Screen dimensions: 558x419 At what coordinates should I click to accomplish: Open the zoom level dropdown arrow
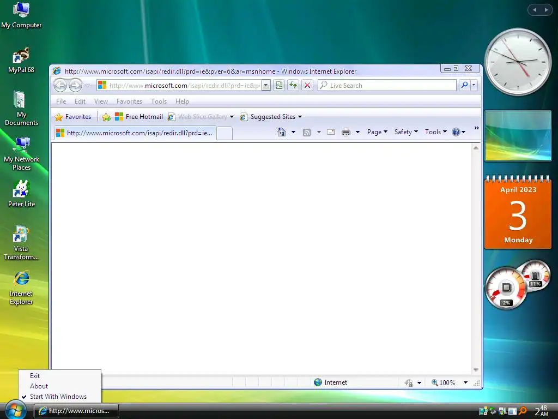click(x=465, y=382)
